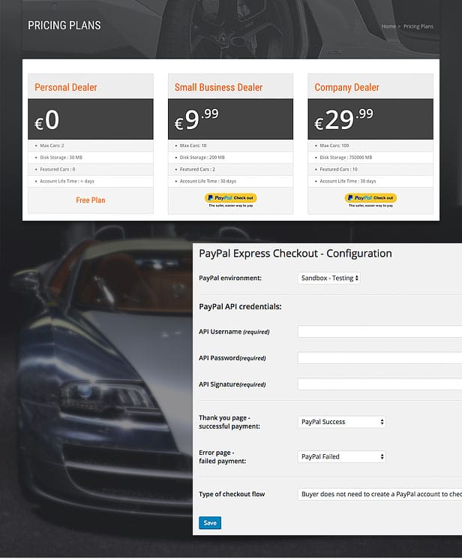Click the 'PayPal API credentials:' heading
The height and width of the screenshot is (560, 462).
click(x=240, y=306)
